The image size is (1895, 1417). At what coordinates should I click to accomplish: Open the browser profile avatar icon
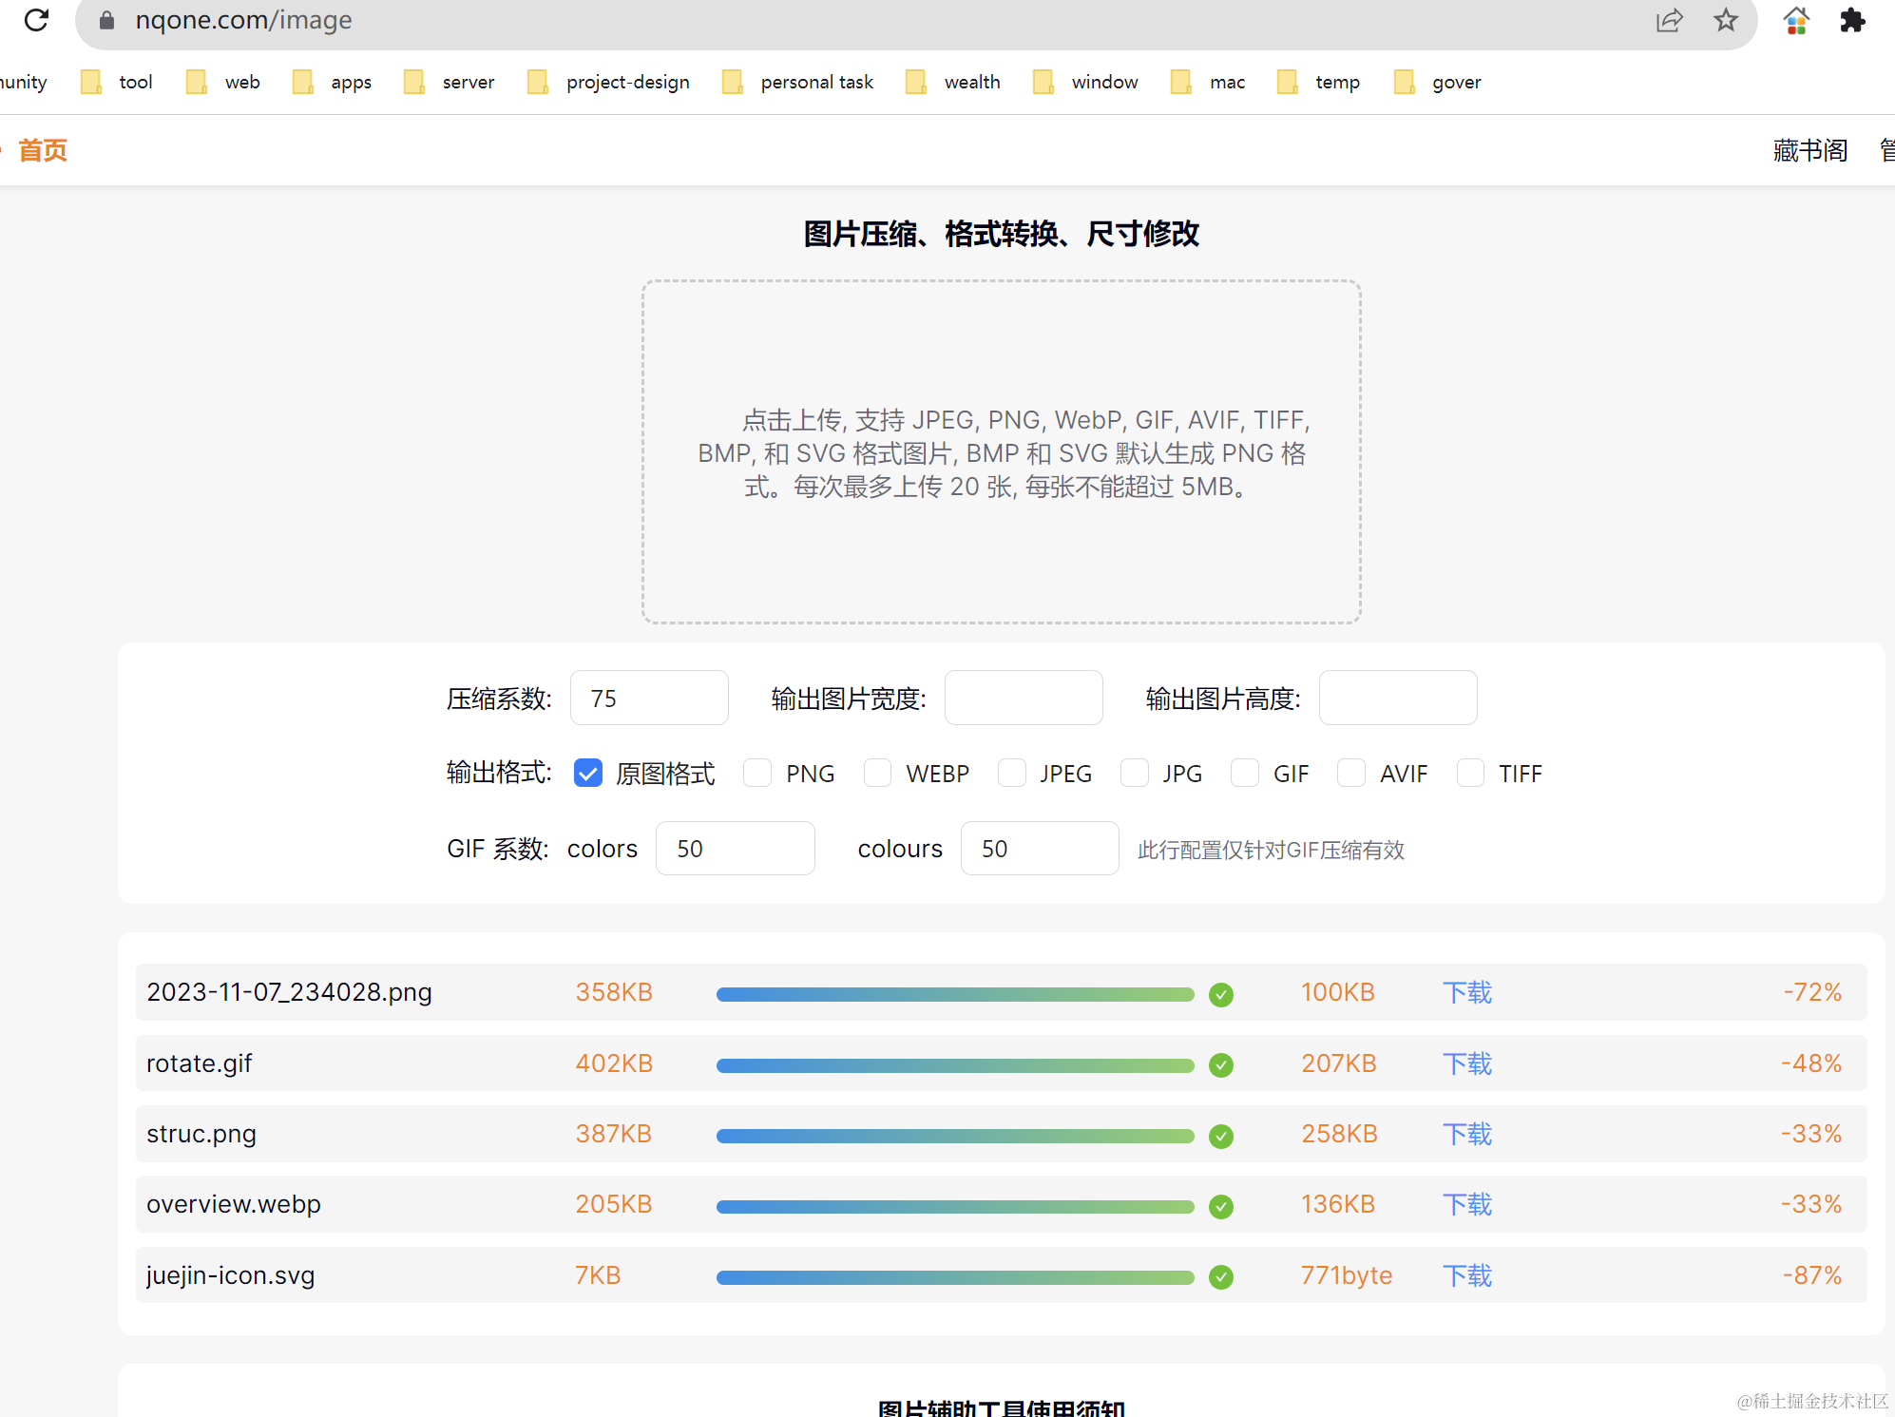[x=1794, y=20]
